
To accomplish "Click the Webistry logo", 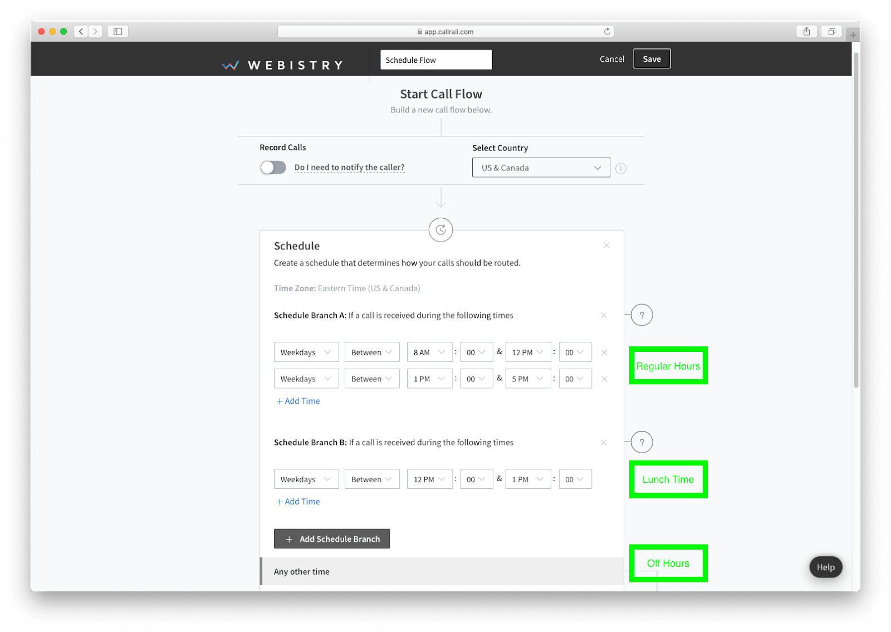I will pos(282,65).
